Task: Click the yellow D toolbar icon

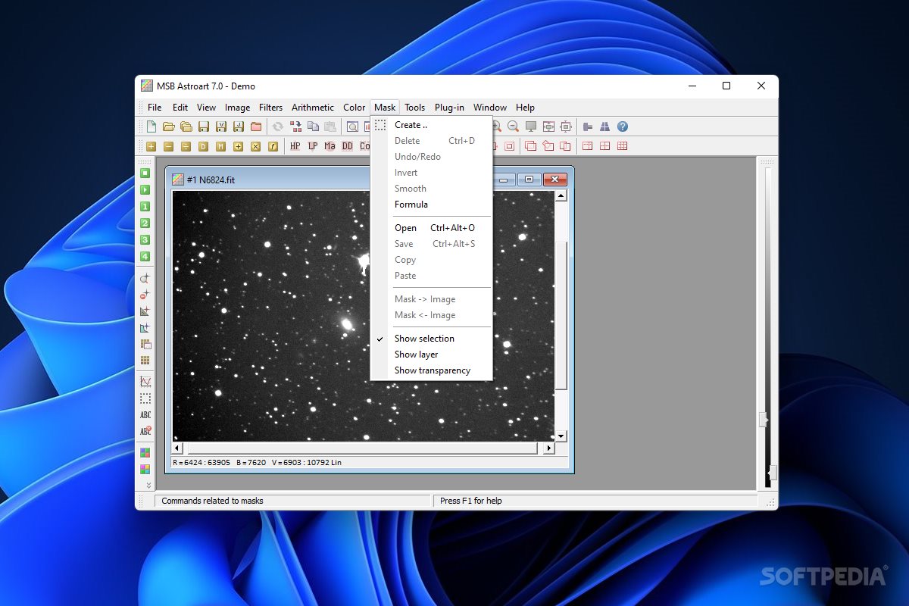Action: pos(203,146)
